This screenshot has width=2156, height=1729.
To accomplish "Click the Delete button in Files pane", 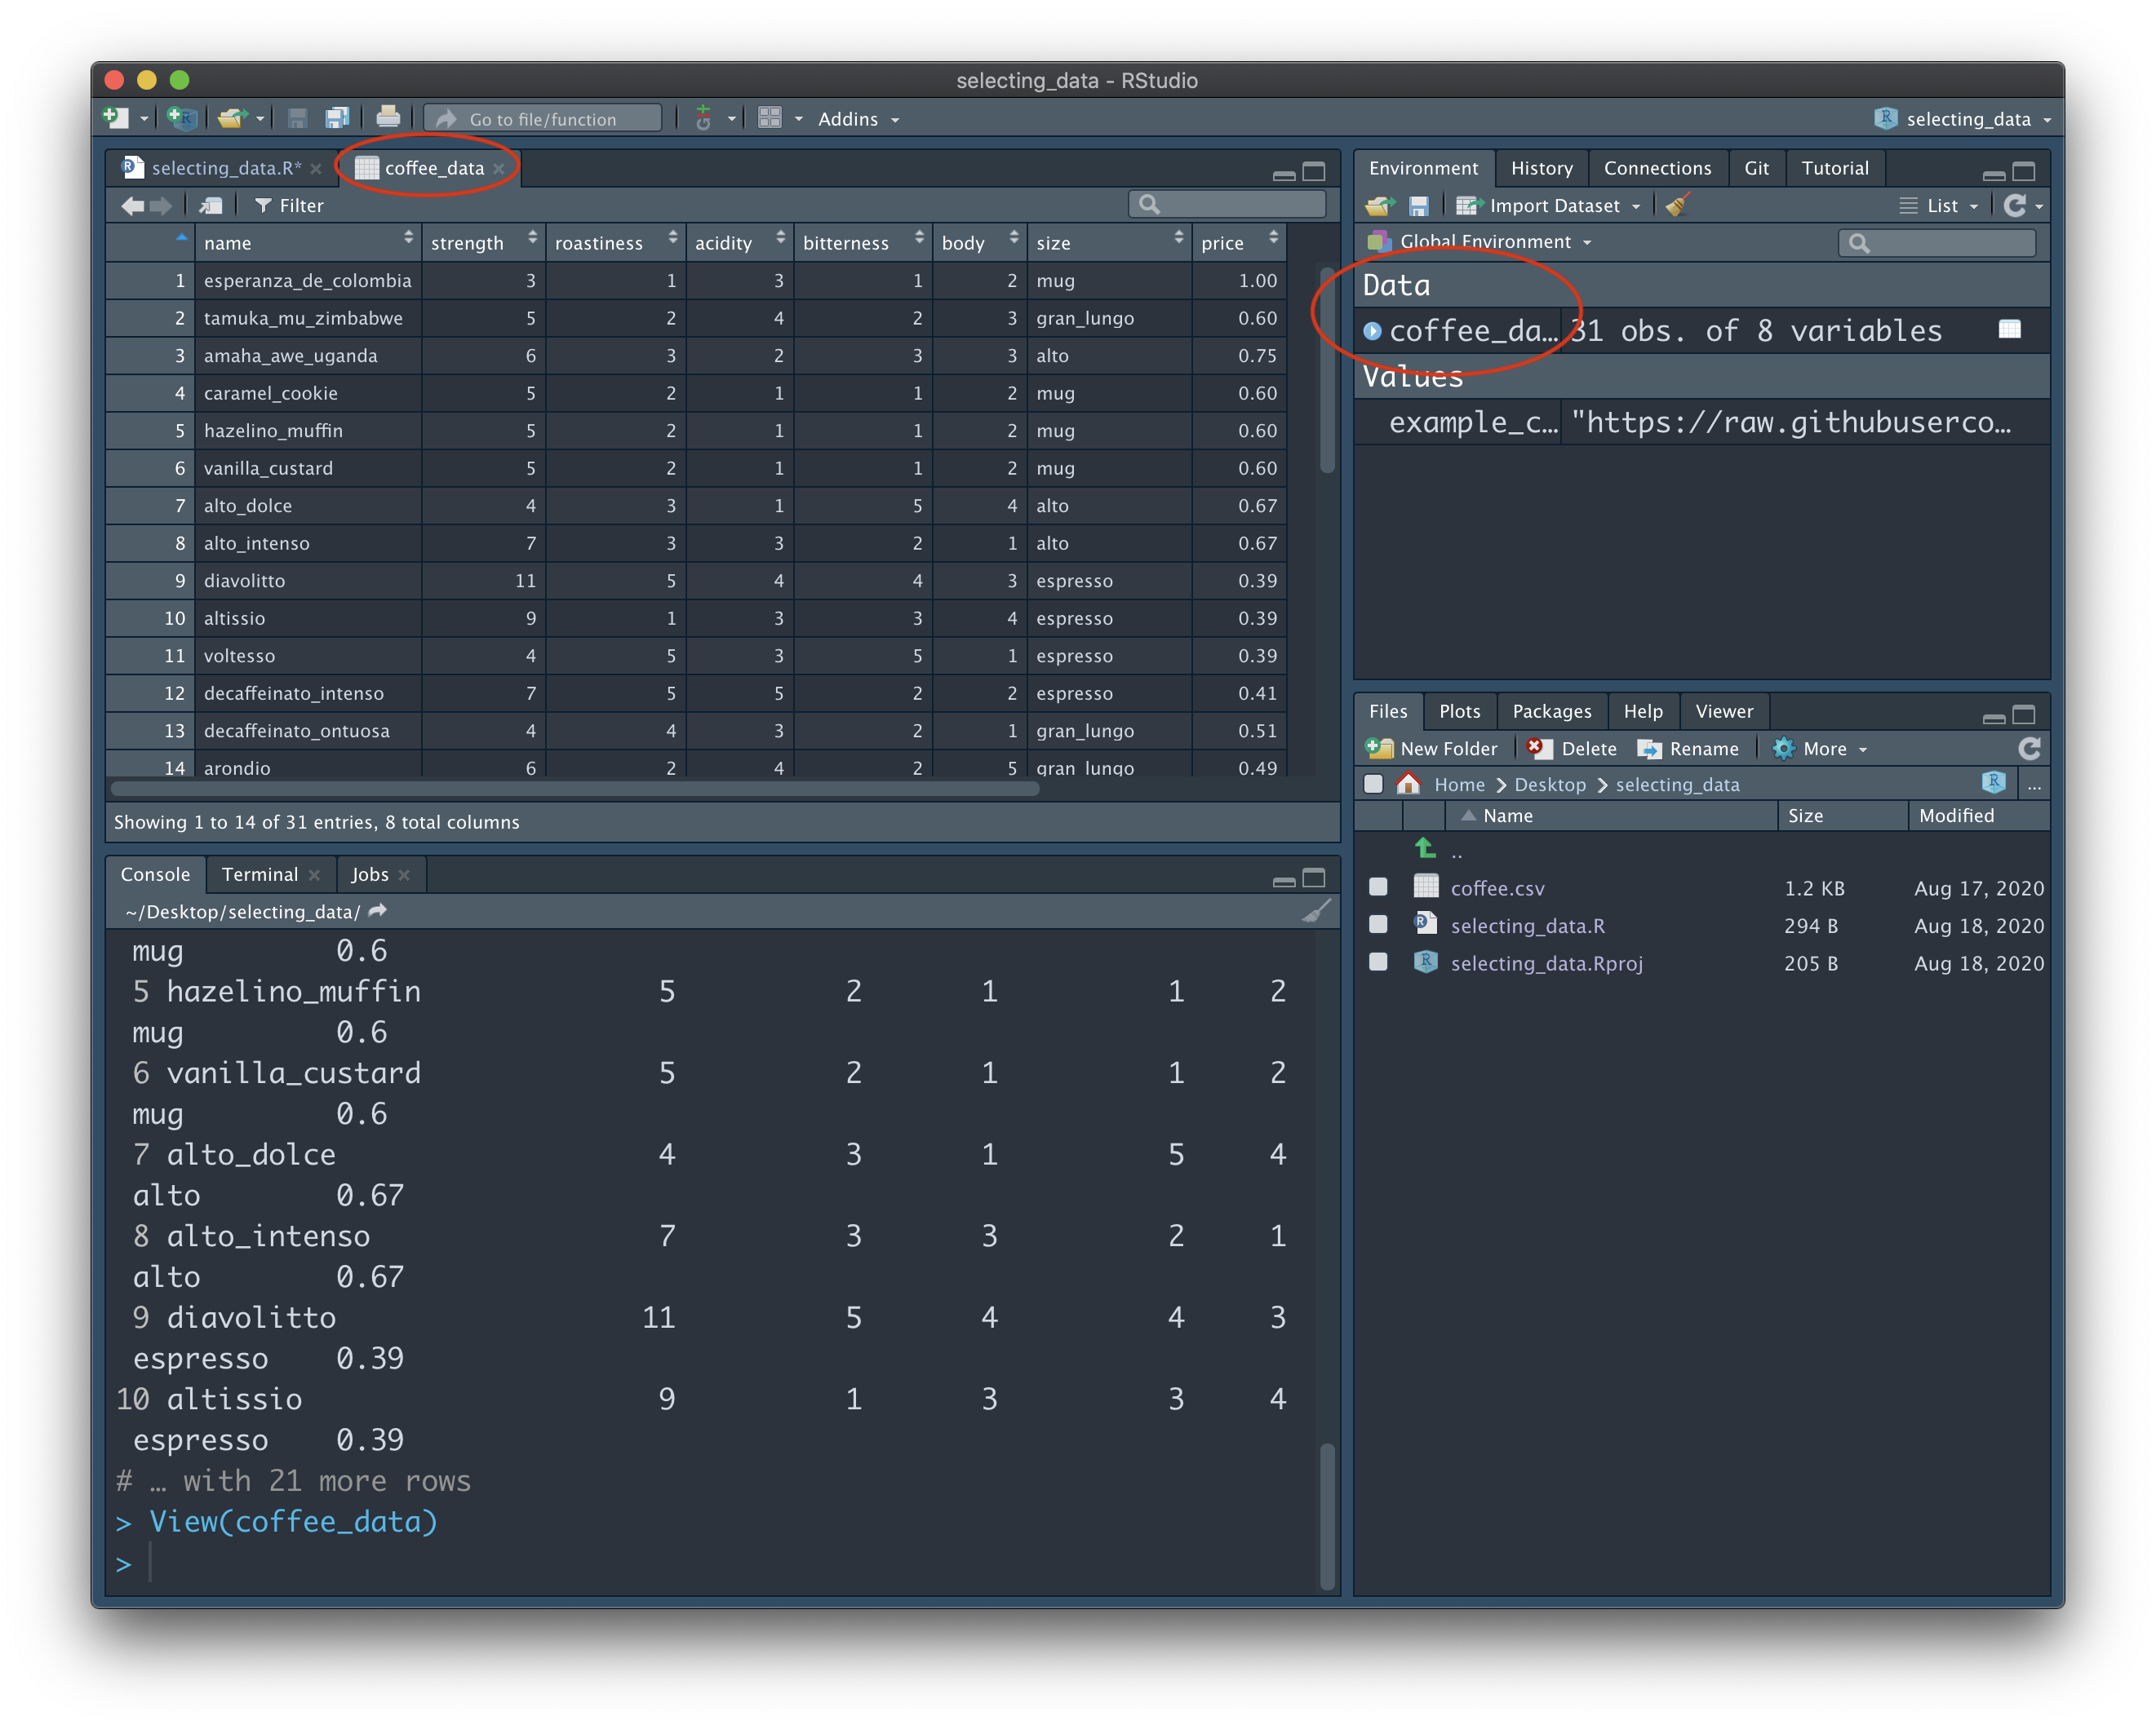I will click(x=1572, y=749).
